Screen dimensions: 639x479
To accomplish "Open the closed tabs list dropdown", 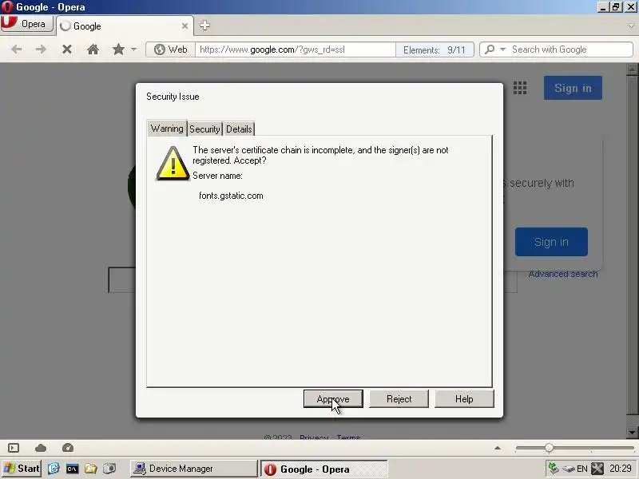I will pos(631,26).
